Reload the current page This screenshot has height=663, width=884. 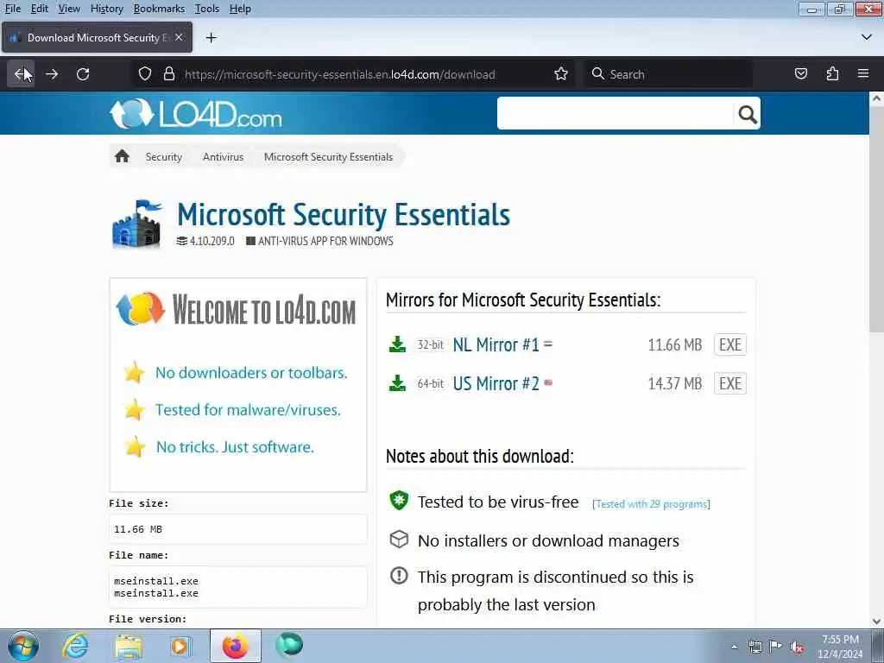tap(83, 74)
